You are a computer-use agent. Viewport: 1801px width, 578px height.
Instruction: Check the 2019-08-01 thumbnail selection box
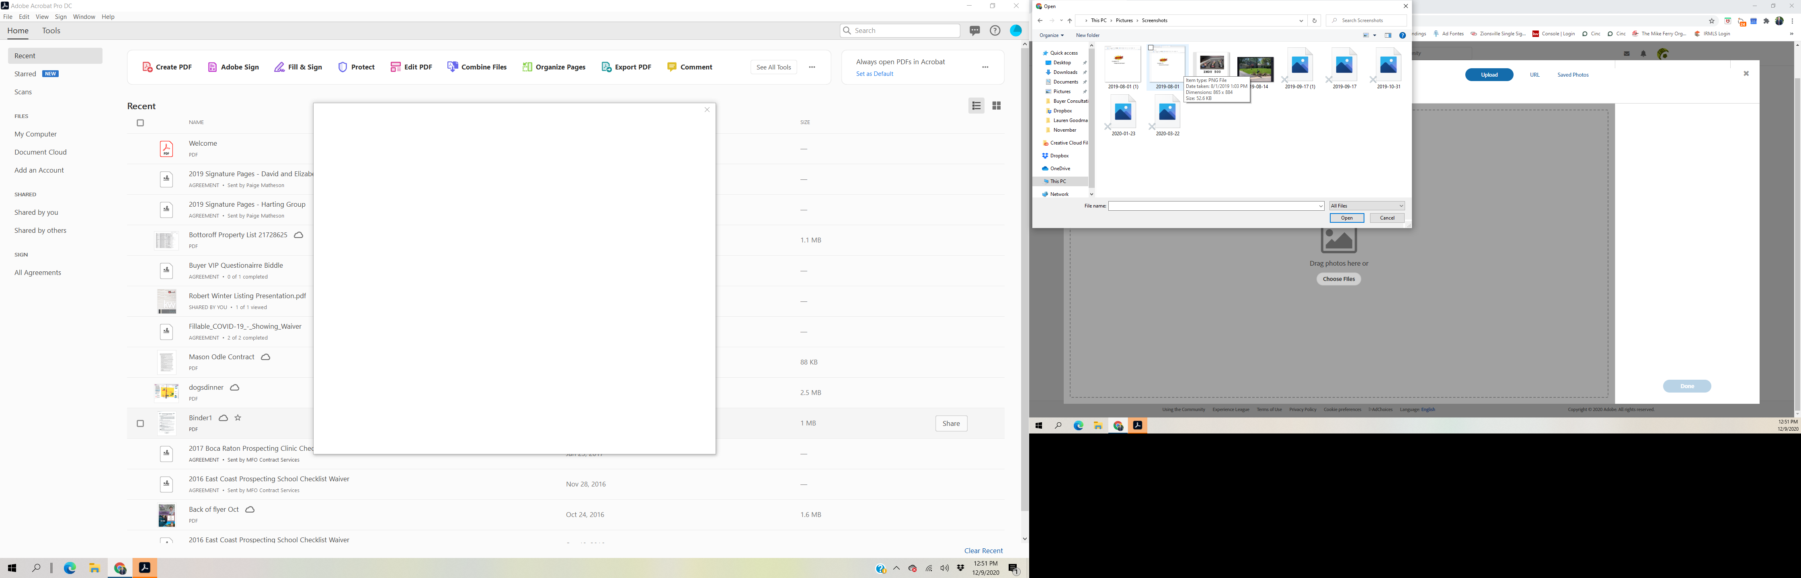point(1150,47)
